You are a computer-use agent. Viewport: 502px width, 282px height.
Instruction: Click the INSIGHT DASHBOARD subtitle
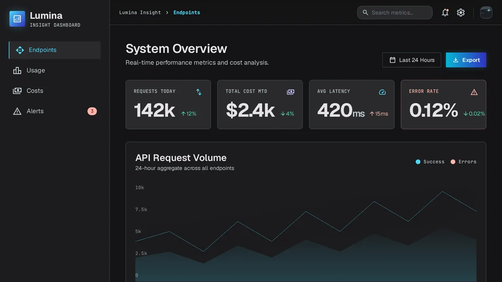pyautogui.click(x=55, y=25)
